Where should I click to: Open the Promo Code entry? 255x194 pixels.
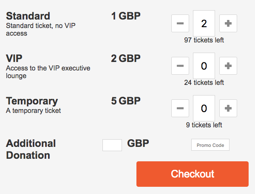(210, 145)
